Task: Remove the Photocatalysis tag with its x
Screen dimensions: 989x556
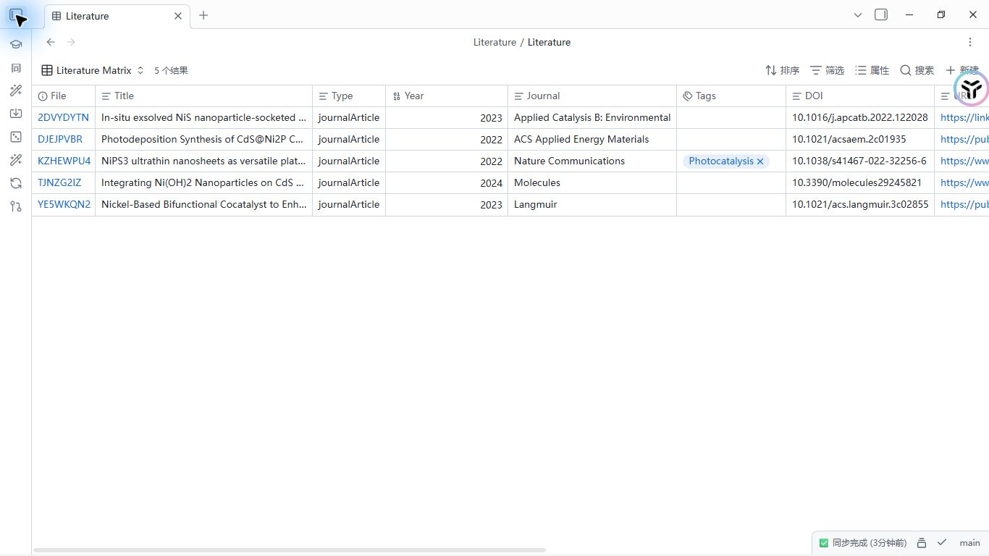Action: coord(760,161)
